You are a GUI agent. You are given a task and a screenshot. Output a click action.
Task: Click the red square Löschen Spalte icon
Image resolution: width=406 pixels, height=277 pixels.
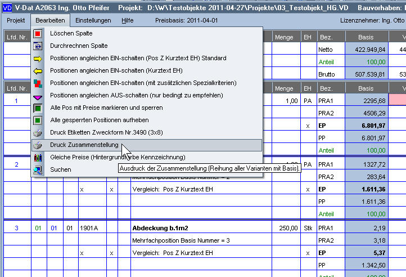pos(38,34)
